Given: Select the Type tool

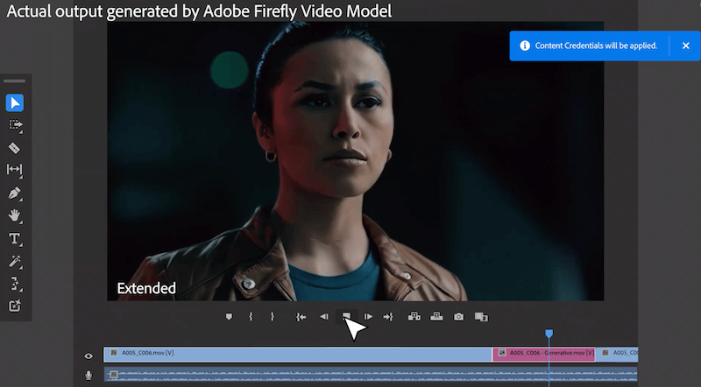Looking at the screenshot, I should click(14, 239).
